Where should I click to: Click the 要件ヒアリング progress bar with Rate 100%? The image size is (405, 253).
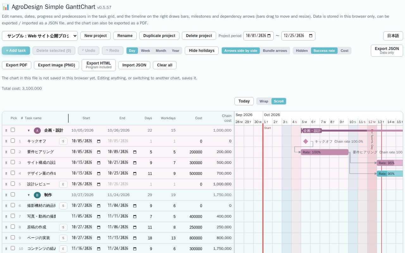[x=325, y=152]
